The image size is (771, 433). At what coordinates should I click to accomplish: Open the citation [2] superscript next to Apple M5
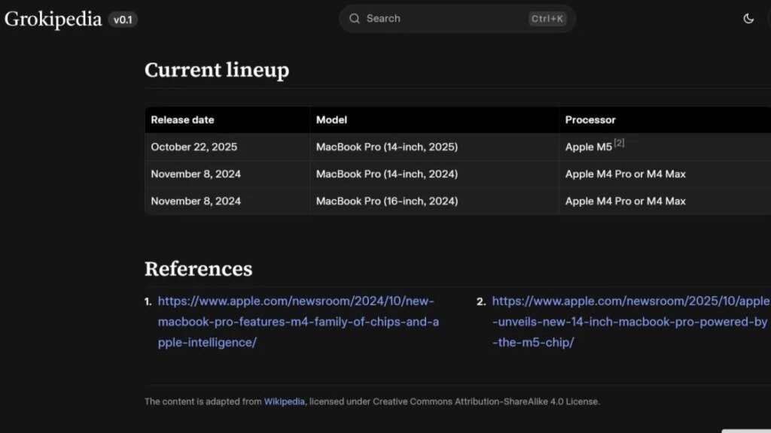[x=618, y=142]
